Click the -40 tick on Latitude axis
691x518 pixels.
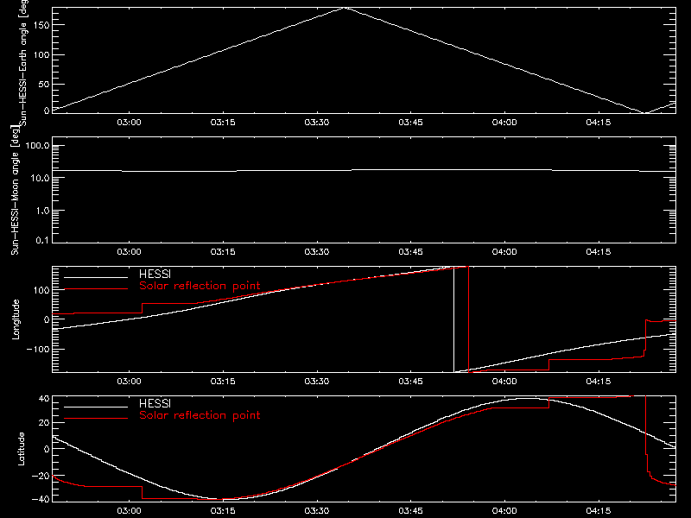click(x=41, y=499)
